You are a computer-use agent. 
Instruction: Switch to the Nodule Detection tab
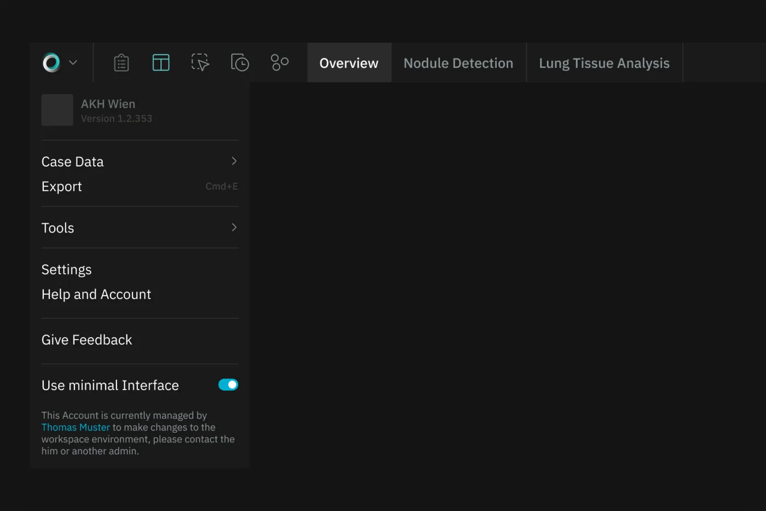(459, 63)
